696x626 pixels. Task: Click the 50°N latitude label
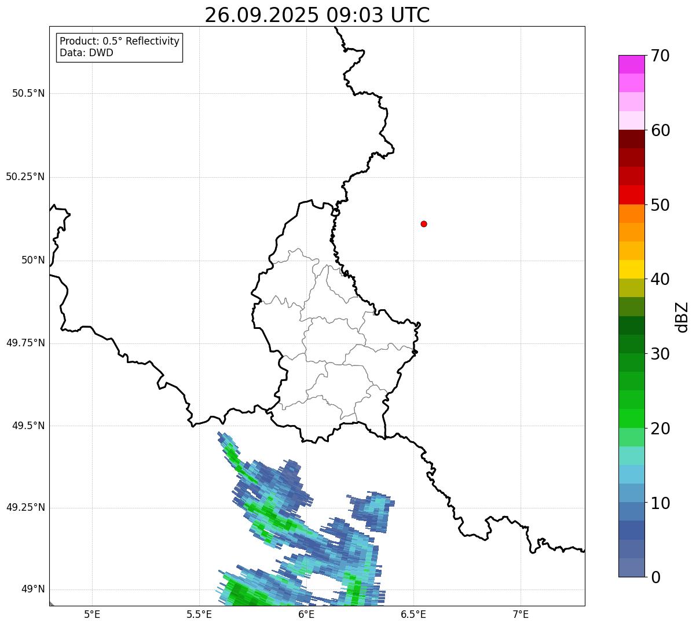[x=33, y=260]
